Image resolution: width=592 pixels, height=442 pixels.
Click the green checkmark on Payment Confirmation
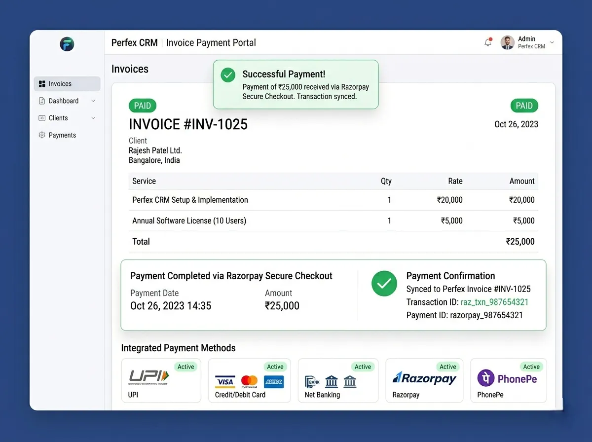tap(384, 283)
